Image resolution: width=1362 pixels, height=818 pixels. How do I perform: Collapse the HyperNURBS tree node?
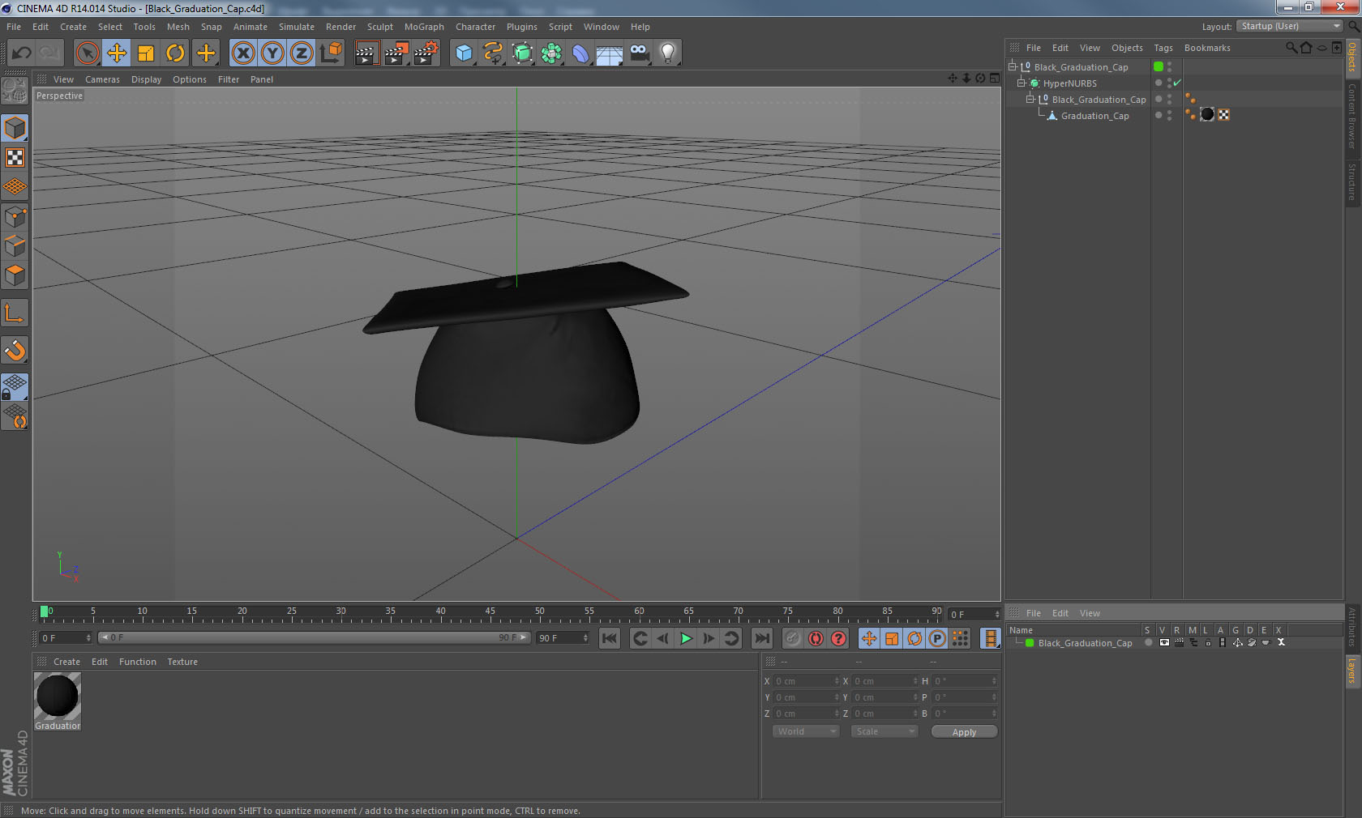coord(1021,83)
